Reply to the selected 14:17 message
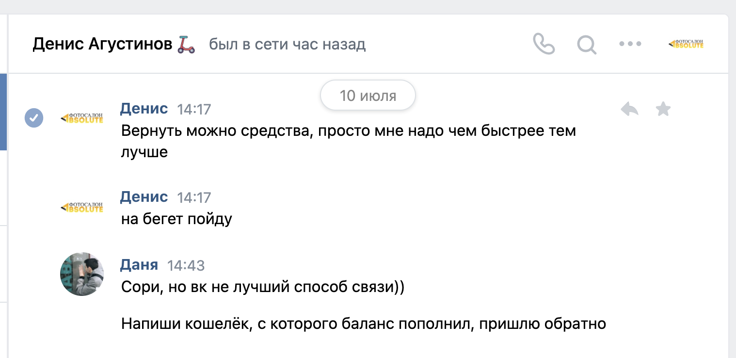This screenshot has width=736, height=358. [x=629, y=110]
